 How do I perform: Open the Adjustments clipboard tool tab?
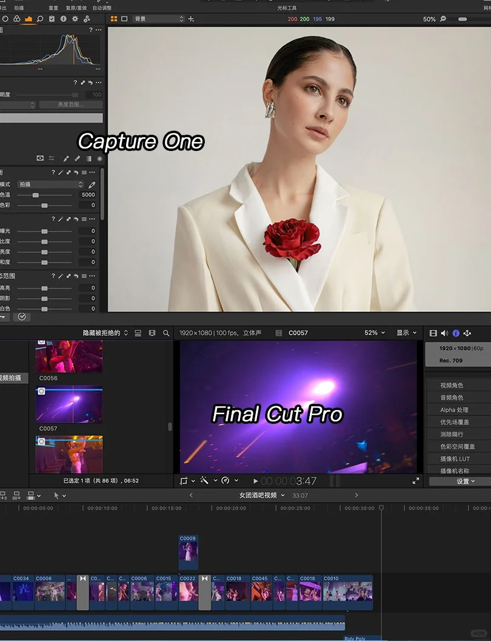(x=52, y=19)
